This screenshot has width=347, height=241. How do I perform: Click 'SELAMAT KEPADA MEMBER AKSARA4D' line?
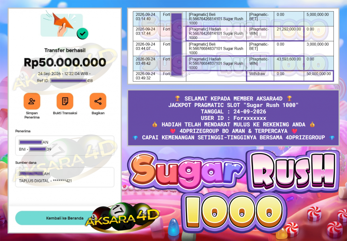233,98
